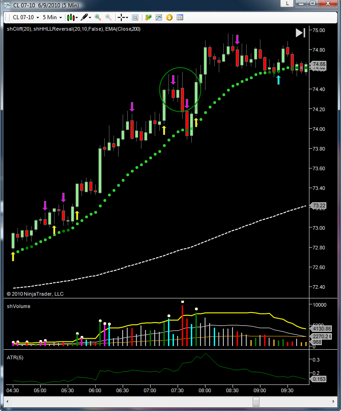The height and width of the screenshot is (411, 341).
Task: Click the horizontal scrollbar right arrow
Action: pos(333,401)
